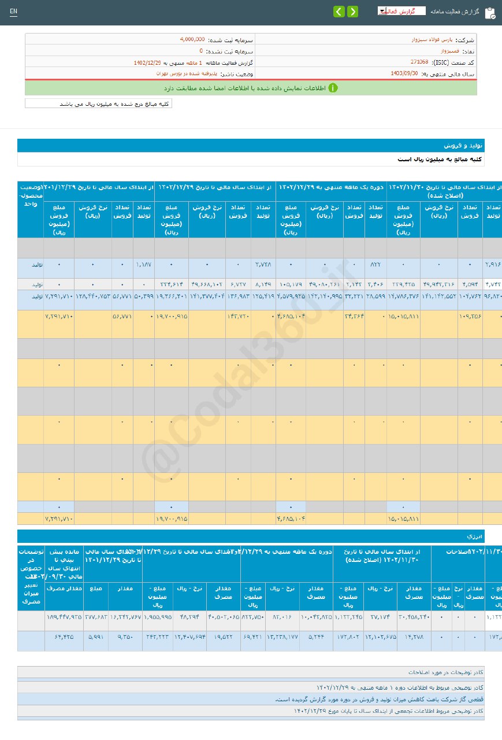Click the clipboard report icon in the header

(x=490, y=13)
